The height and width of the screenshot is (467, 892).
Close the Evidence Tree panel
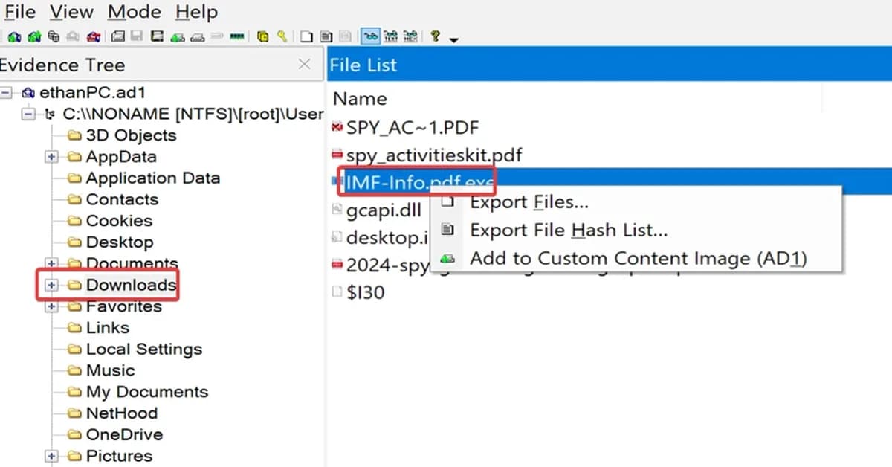(x=304, y=65)
